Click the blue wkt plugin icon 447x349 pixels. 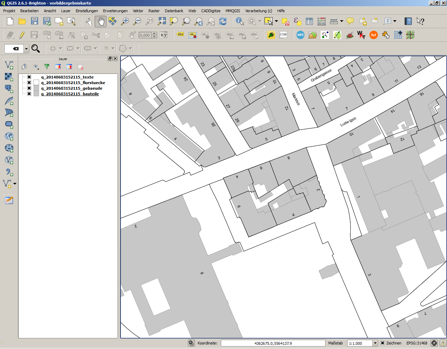(x=300, y=35)
